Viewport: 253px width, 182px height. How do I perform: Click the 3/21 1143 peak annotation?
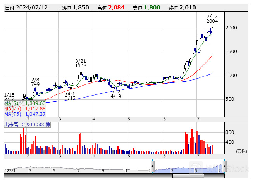tap(81, 64)
